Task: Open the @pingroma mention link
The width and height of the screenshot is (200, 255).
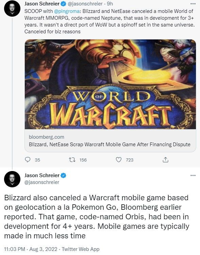Action: 67,11
